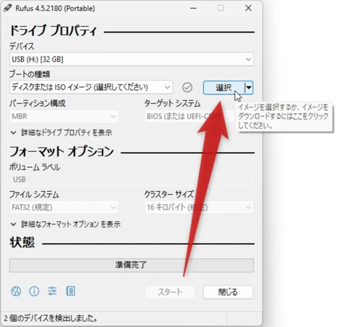Click the checksum checkmark icon
Viewport: 339px width, 327px height.
pyautogui.click(x=187, y=87)
